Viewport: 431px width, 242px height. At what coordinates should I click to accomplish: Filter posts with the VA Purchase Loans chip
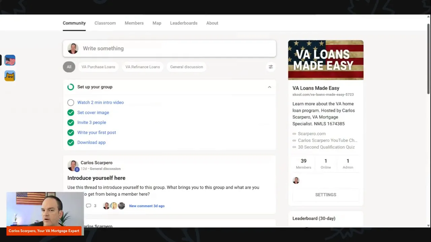pyautogui.click(x=98, y=67)
